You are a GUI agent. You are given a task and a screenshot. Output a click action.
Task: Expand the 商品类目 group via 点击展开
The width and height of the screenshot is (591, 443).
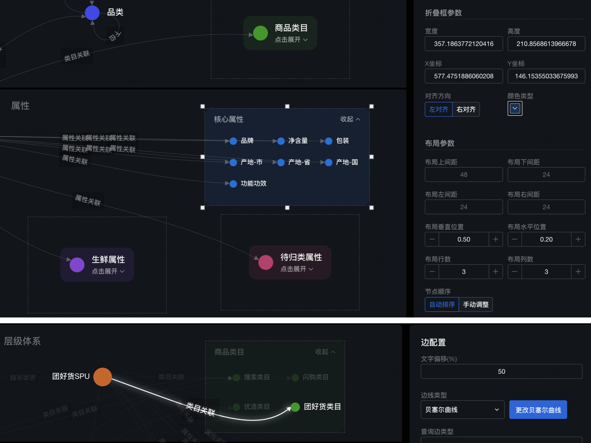click(291, 40)
